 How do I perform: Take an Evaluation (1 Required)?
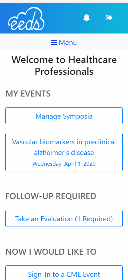point(64,218)
